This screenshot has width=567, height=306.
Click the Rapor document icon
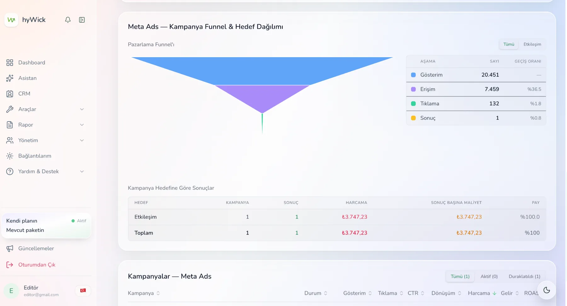10,125
